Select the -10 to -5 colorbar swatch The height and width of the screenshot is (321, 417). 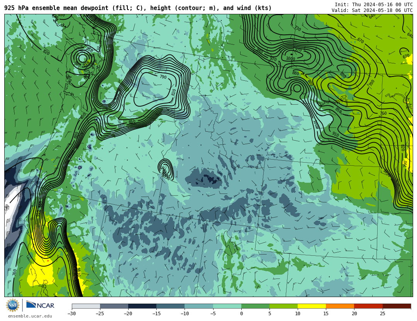point(199,306)
